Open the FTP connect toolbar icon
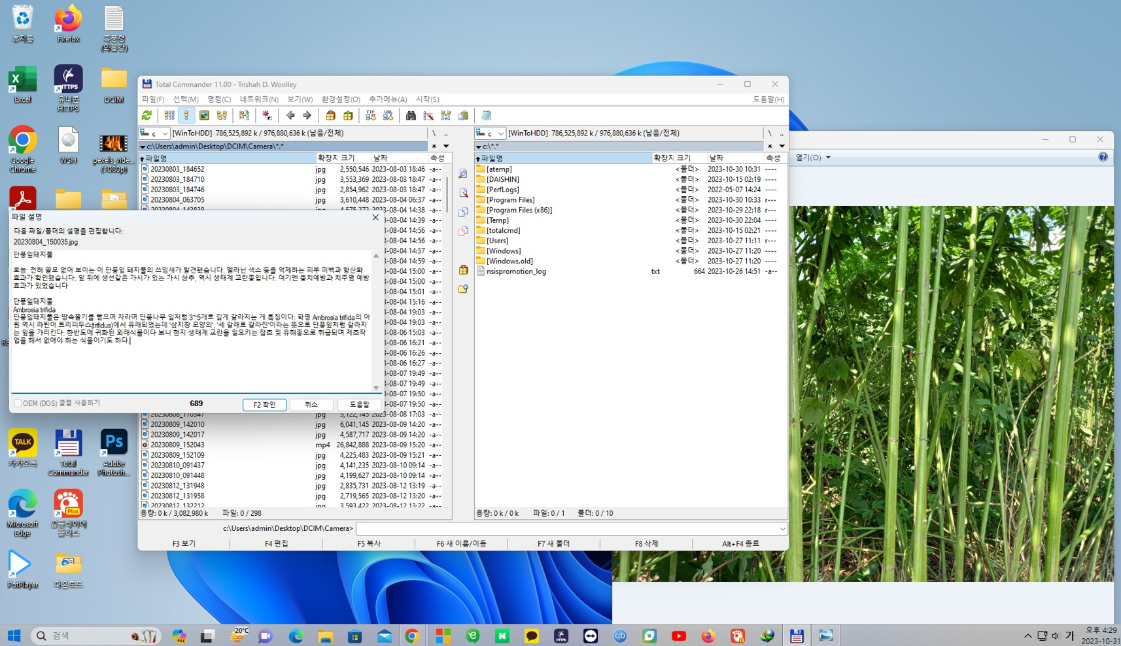The image size is (1121, 646). tap(370, 116)
